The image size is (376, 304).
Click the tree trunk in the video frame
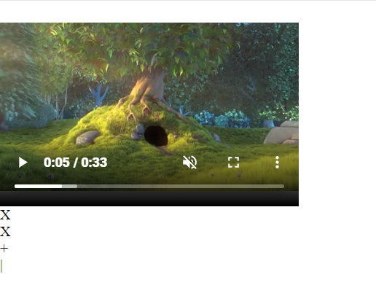pos(149,85)
